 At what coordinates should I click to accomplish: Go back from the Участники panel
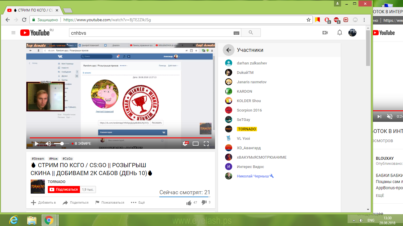coord(228,50)
